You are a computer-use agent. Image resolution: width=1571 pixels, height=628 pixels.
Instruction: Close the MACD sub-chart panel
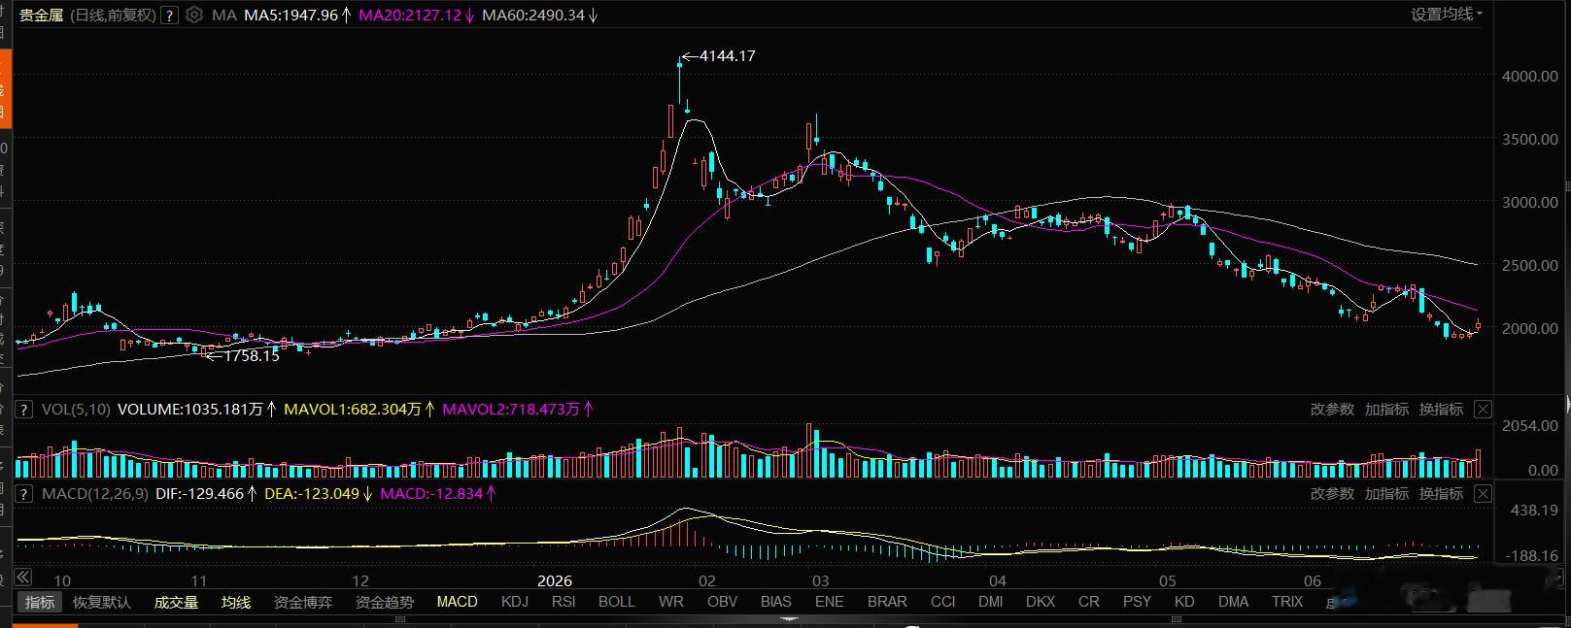tap(1483, 494)
